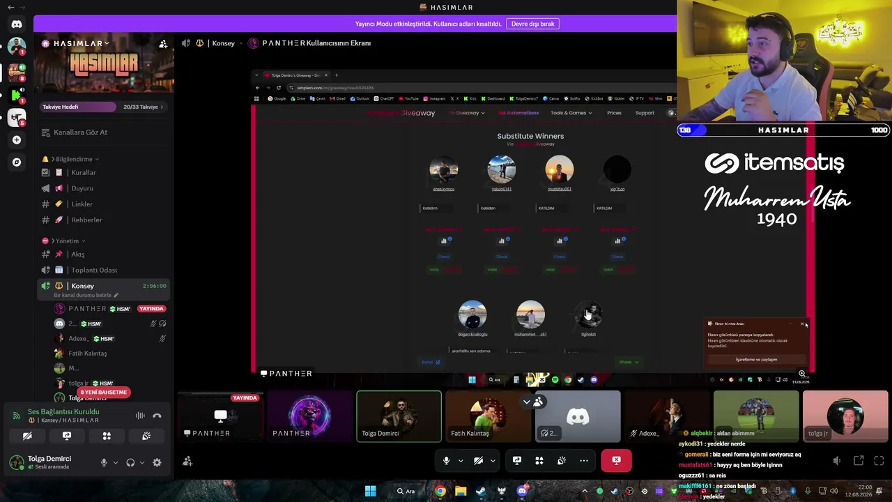The width and height of the screenshot is (892, 502).
Task: Select Tolga Demirci video tile
Action: coord(399,416)
